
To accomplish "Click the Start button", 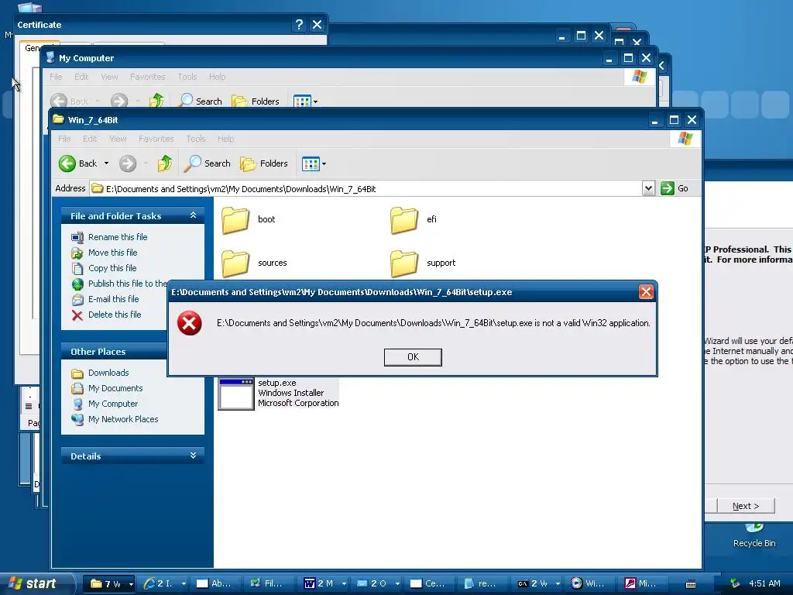I will click(36, 583).
